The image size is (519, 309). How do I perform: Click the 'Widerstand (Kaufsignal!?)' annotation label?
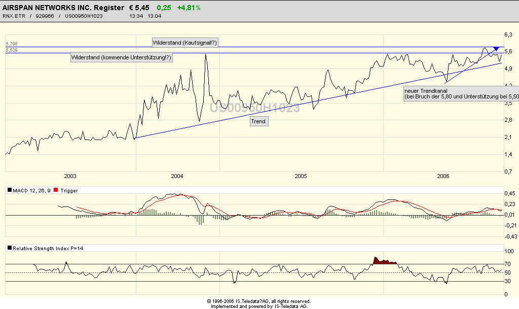[185, 43]
